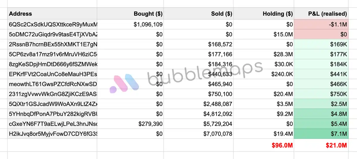This screenshot has width=357, height=159.
Task: Click the $750K P&L cell
Action: (x=321, y=94)
